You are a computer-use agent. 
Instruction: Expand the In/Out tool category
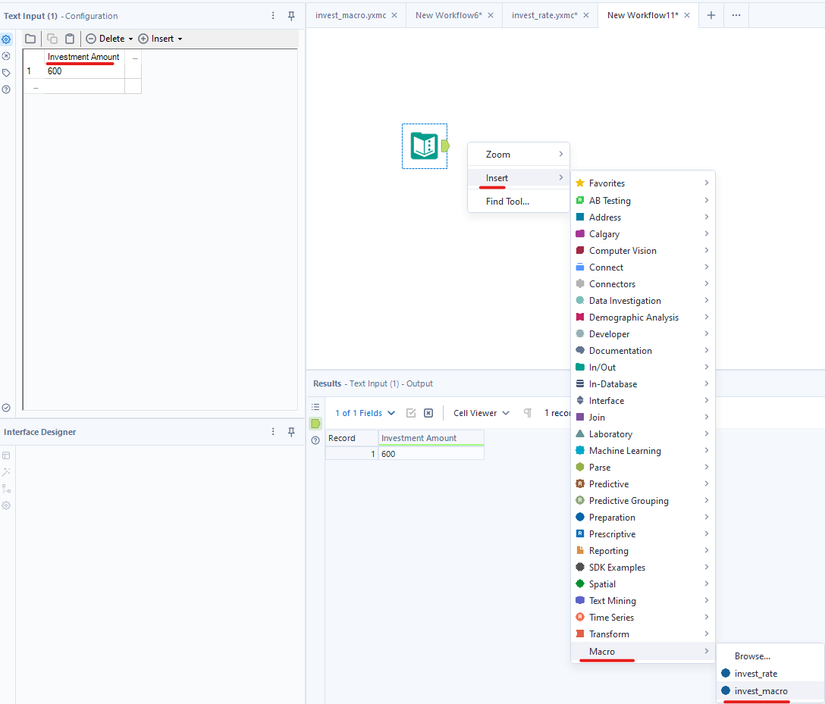click(x=642, y=367)
